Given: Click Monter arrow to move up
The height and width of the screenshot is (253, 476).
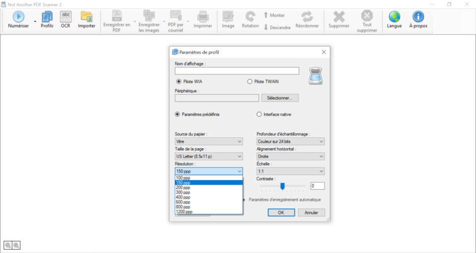Looking at the screenshot, I should [x=266, y=15].
